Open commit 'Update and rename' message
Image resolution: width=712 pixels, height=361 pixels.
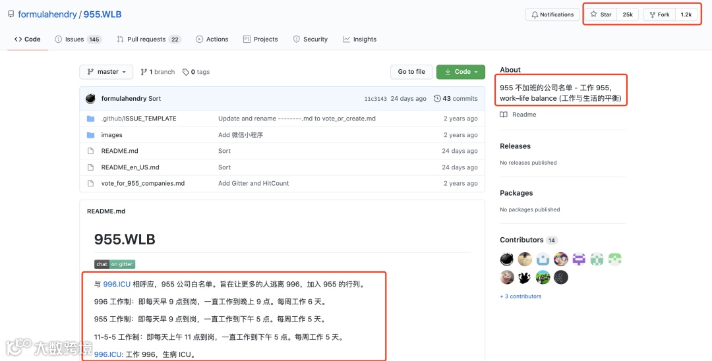pyautogui.click(x=297, y=119)
